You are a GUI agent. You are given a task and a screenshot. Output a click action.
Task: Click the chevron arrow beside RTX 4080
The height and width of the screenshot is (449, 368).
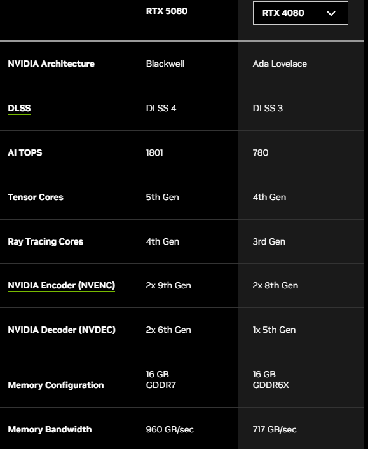[x=331, y=13]
